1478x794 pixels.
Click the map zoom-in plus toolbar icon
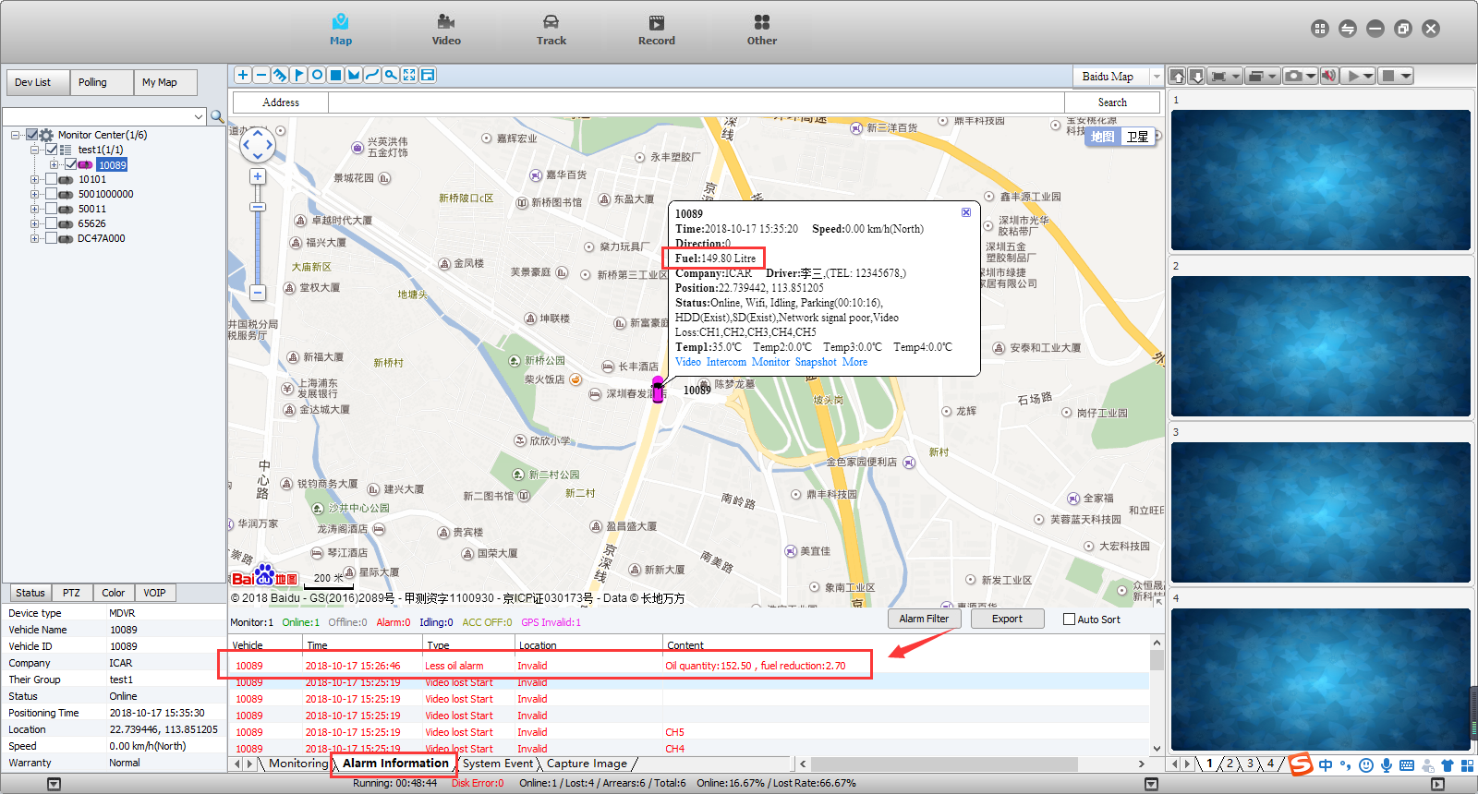tap(243, 75)
